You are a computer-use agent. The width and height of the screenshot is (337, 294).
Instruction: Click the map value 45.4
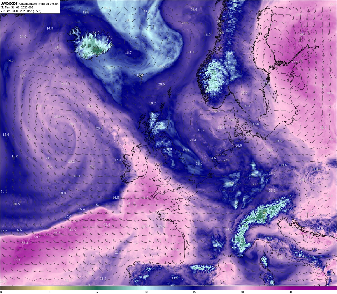303,35
